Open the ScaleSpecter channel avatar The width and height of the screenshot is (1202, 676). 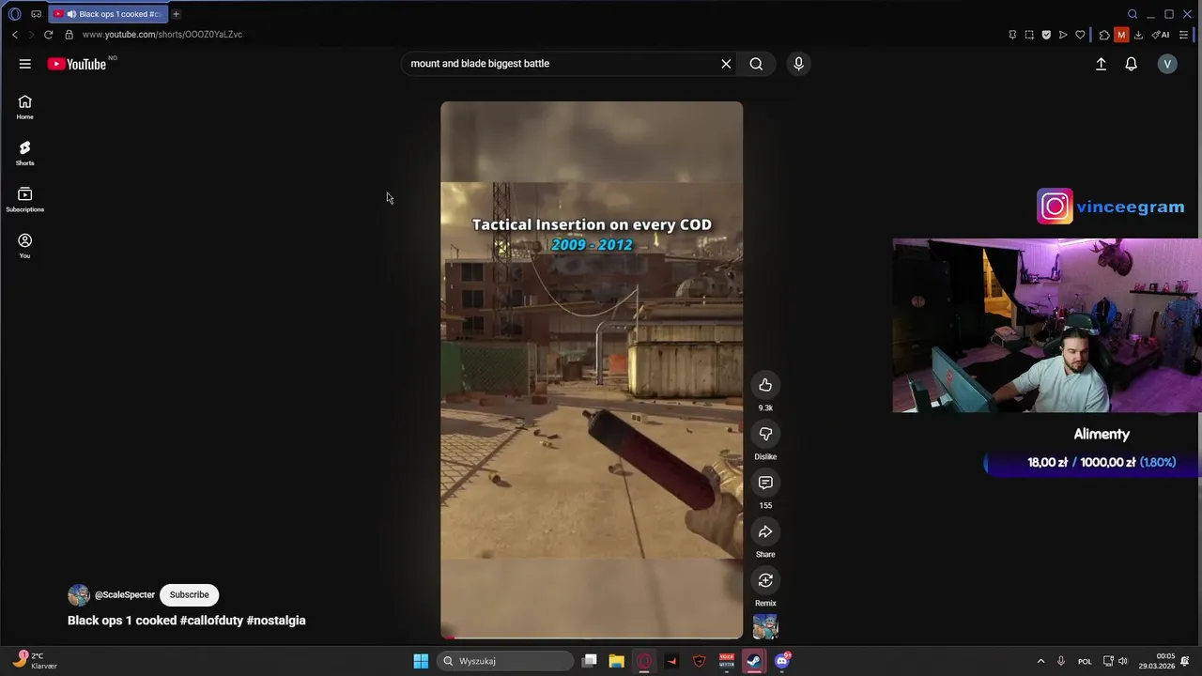click(79, 595)
